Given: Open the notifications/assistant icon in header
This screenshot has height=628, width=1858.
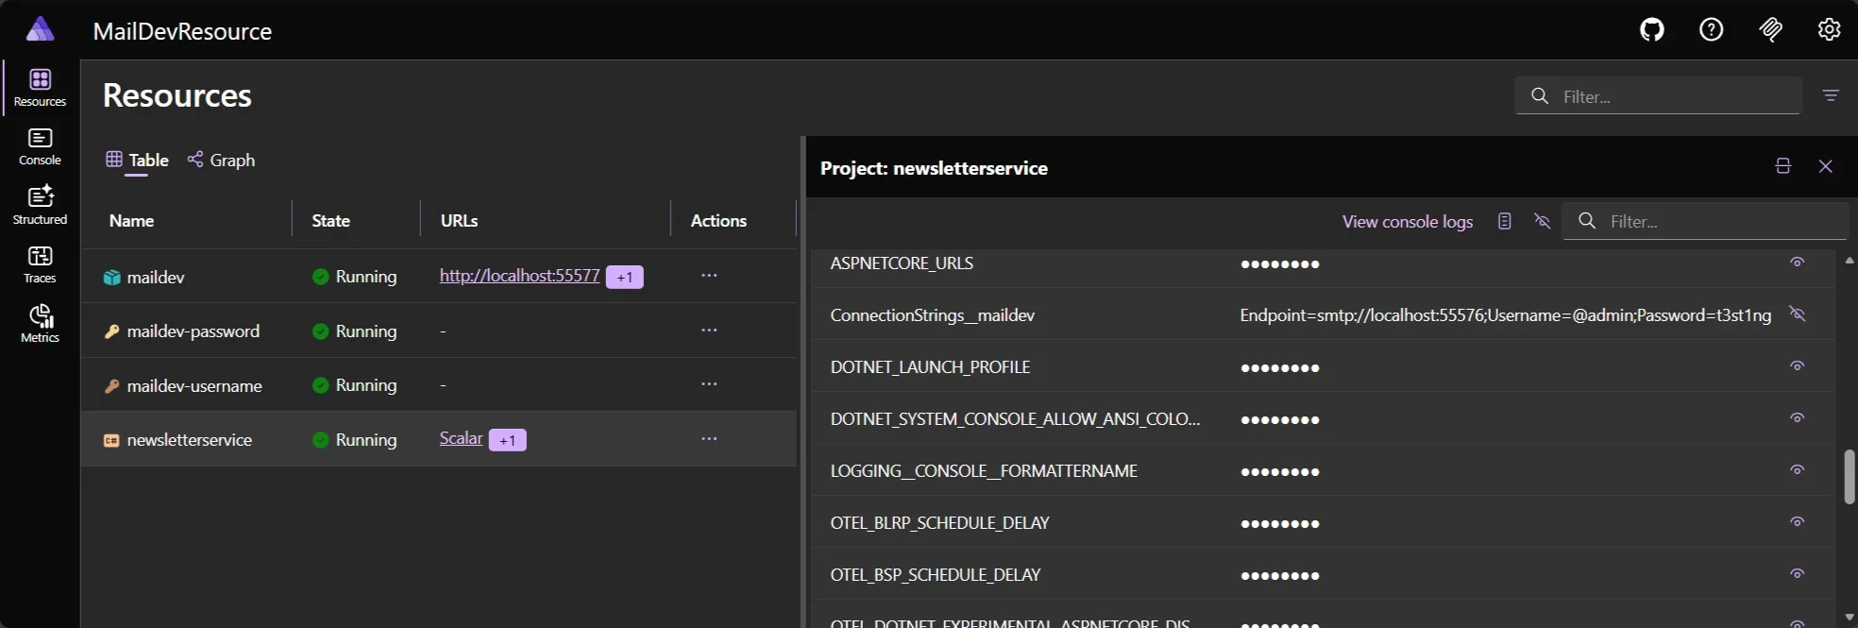Looking at the screenshot, I should [x=1771, y=30].
